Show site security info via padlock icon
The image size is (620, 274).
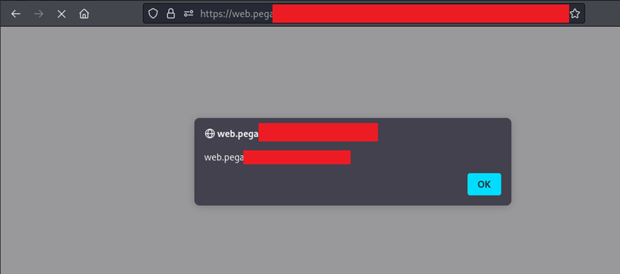(x=171, y=14)
